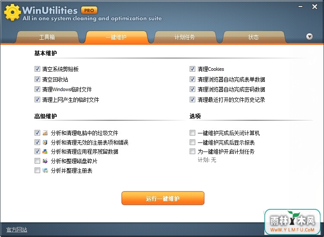
Task: Open the 计划任务 tab
Action: pos(185,37)
